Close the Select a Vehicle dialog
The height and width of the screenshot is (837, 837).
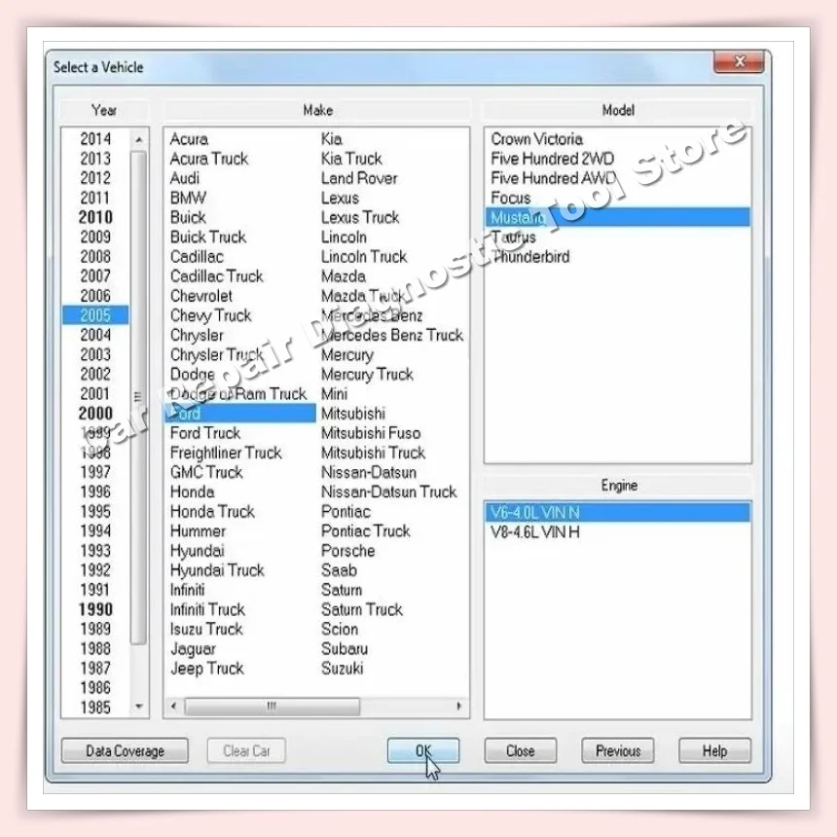[739, 62]
